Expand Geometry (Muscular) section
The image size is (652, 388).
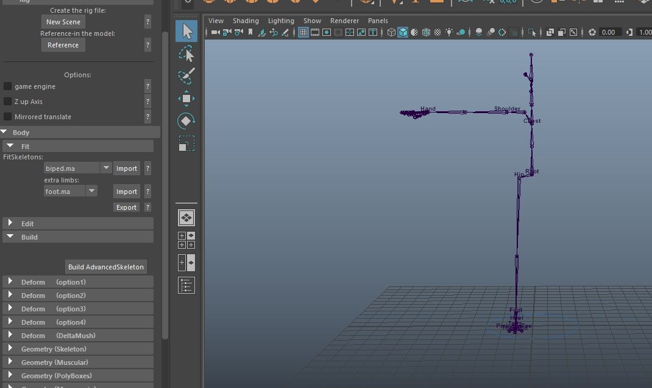coord(10,361)
